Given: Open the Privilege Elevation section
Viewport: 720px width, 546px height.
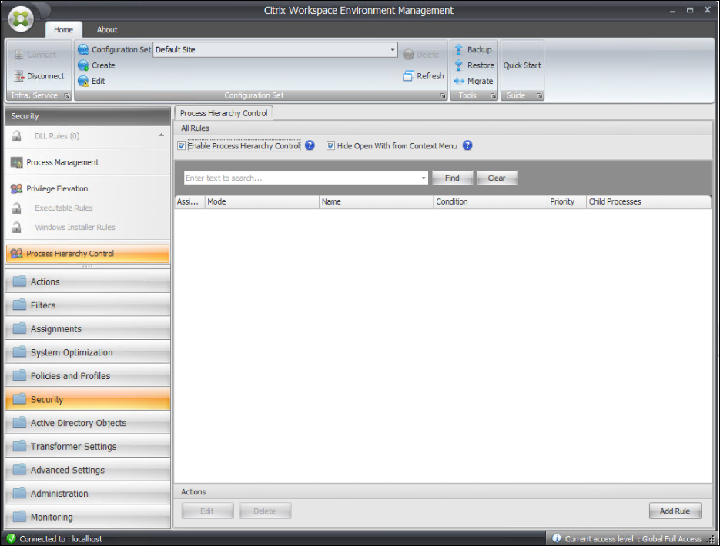Looking at the screenshot, I should (87, 188).
